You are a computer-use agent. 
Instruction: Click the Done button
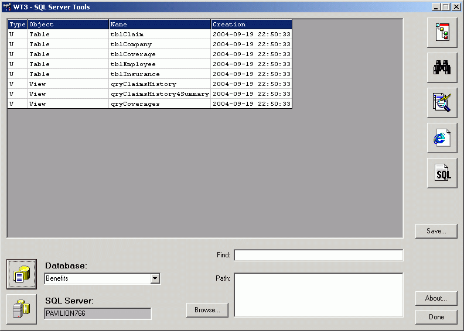click(x=436, y=317)
